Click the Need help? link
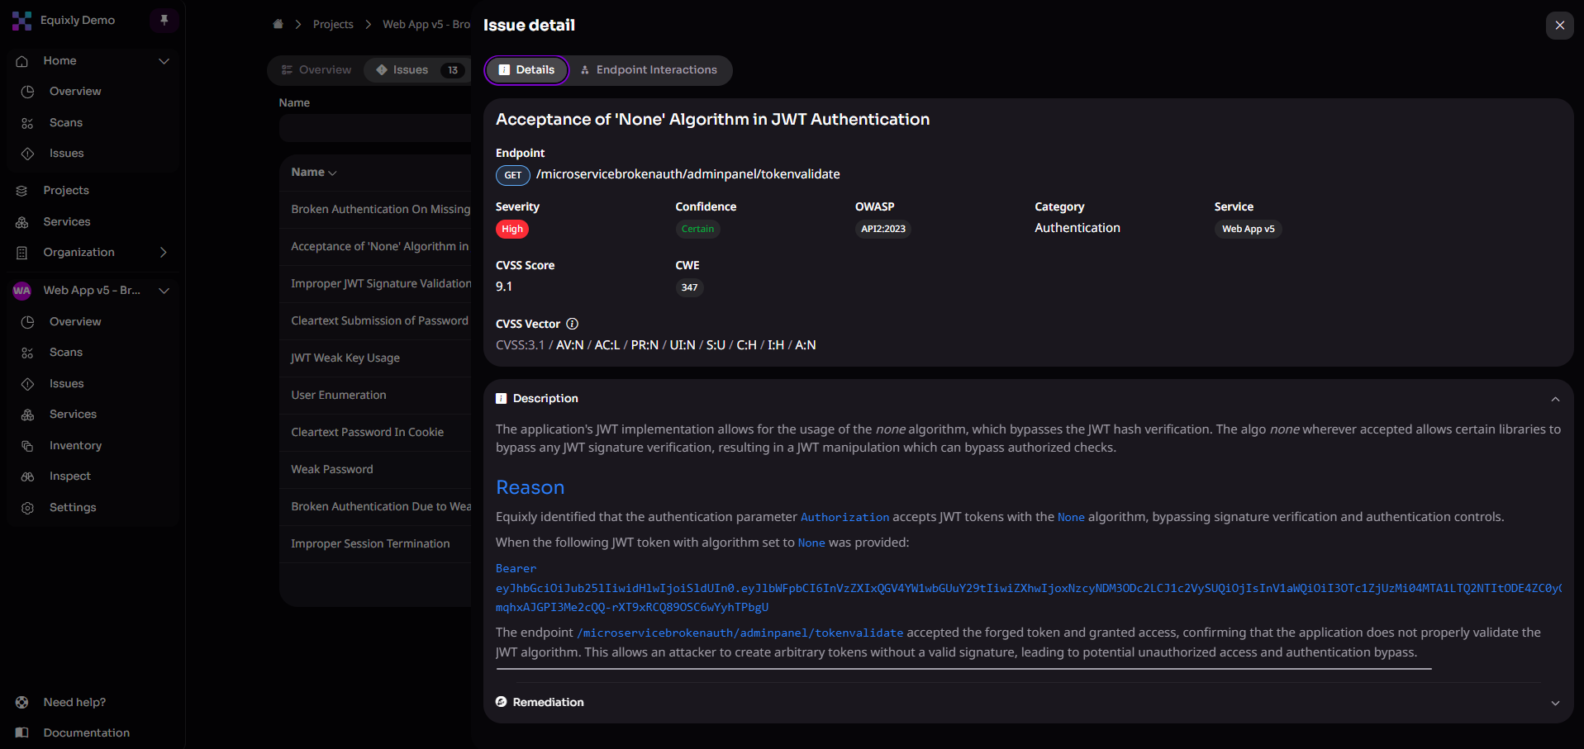1584x749 pixels. click(74, 702)
